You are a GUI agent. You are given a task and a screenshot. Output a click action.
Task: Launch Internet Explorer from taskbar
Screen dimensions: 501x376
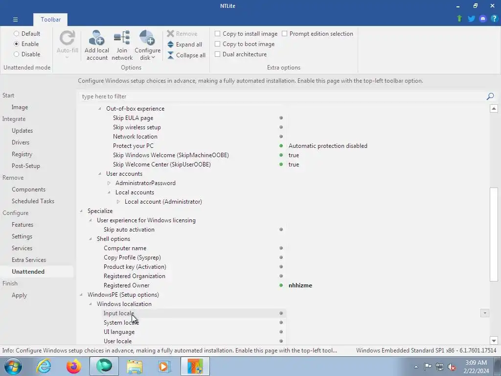click(44, 366)
